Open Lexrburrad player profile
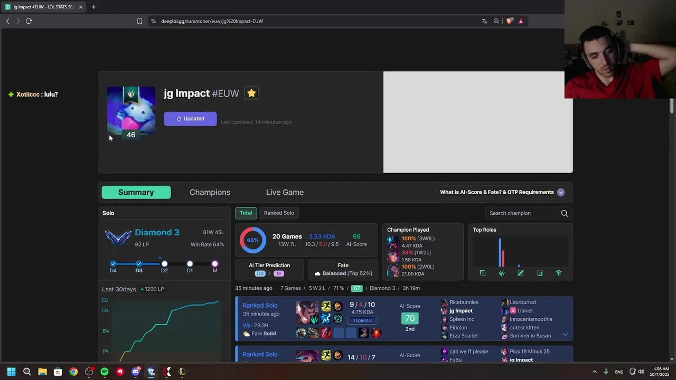This screenshot has height=380, width=676. click(523, 302)
